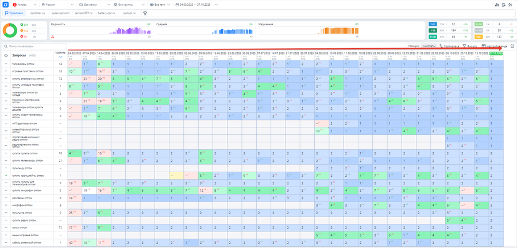The width and height of the screenshot is (517, 248).
Task: Click the trophy icon after domain tabs
Action: [145, 13]
